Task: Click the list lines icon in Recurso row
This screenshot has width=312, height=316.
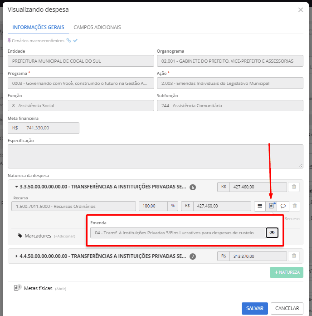Action: (260, 206)
